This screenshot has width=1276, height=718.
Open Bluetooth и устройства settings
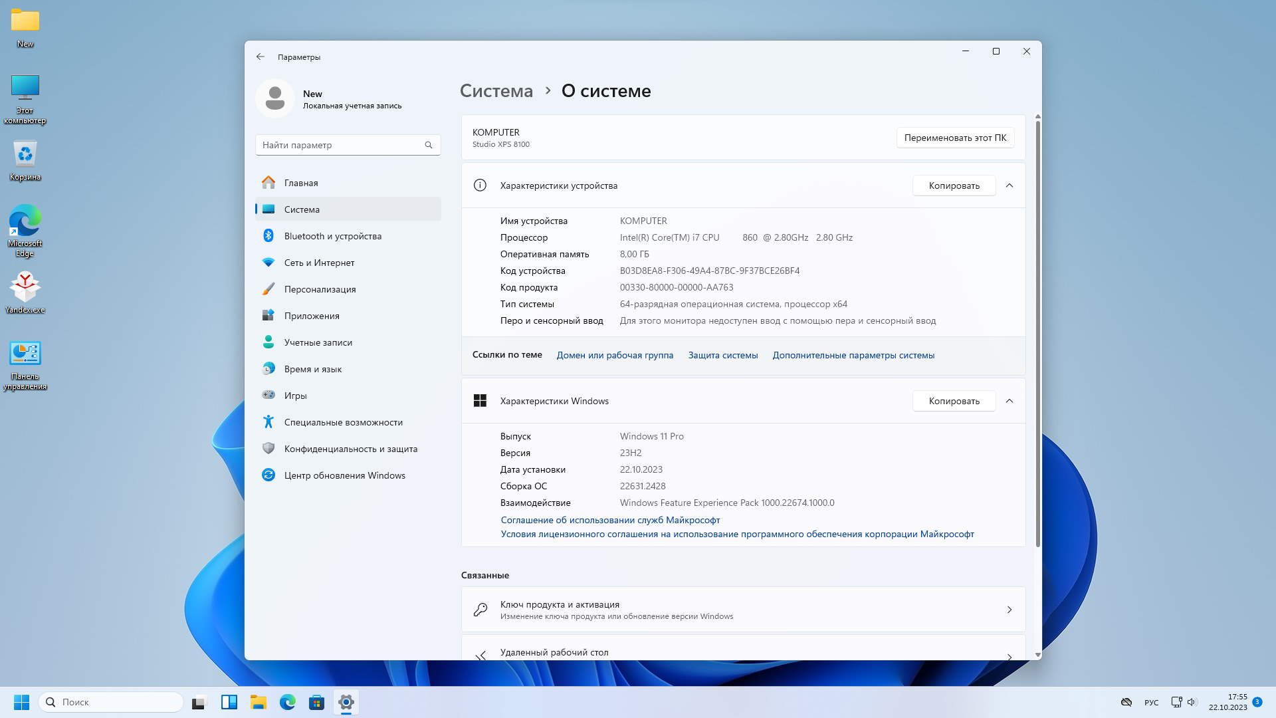(332, 236)
